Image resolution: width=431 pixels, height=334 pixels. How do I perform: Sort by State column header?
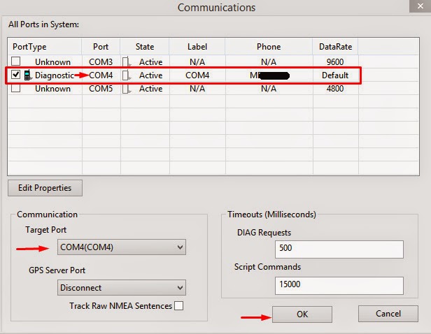[x=145, y=47]
